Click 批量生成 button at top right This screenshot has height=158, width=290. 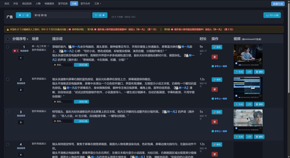click(x=278, y=4)
